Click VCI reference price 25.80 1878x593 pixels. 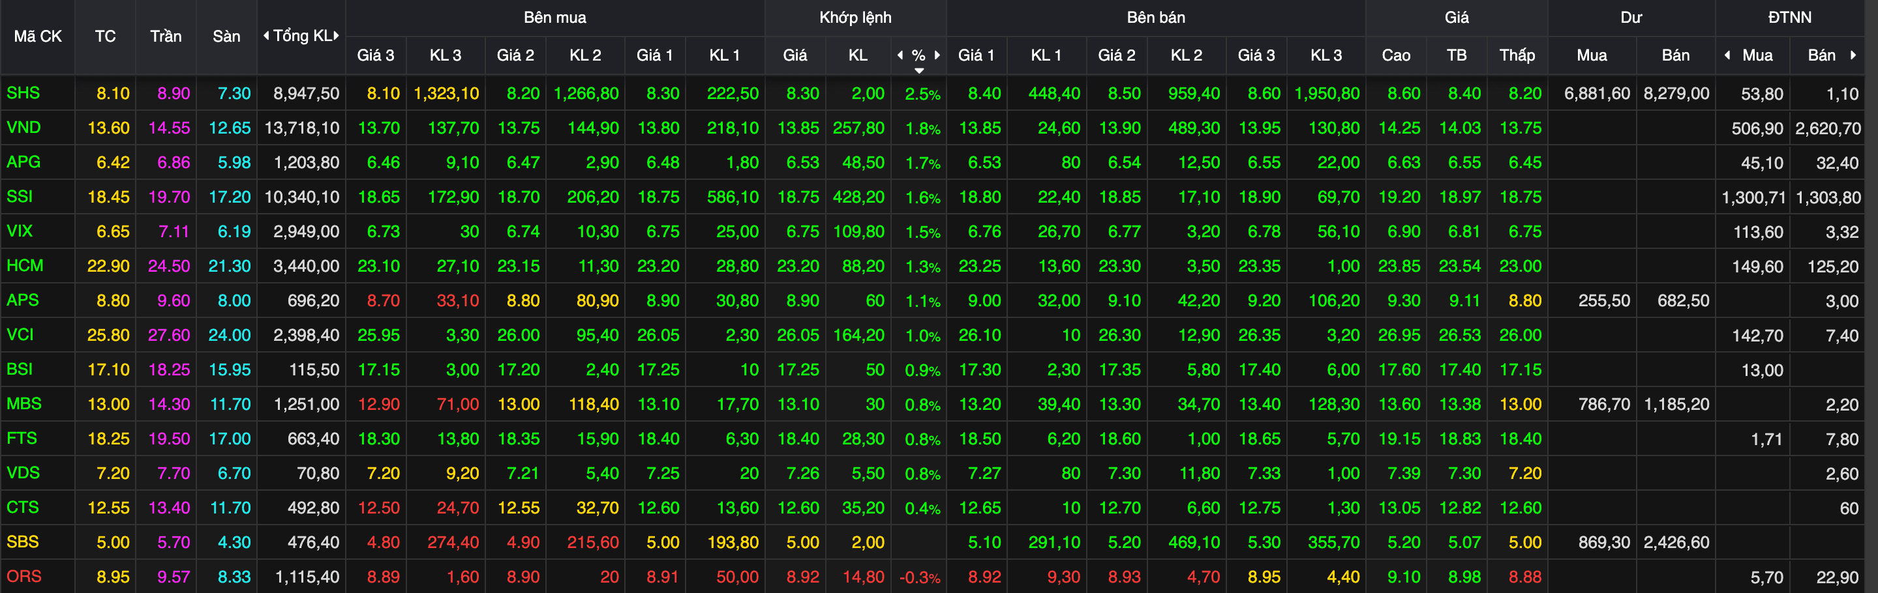109,334
